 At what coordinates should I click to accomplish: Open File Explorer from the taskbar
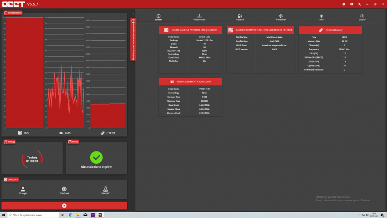tap(78, 215)
